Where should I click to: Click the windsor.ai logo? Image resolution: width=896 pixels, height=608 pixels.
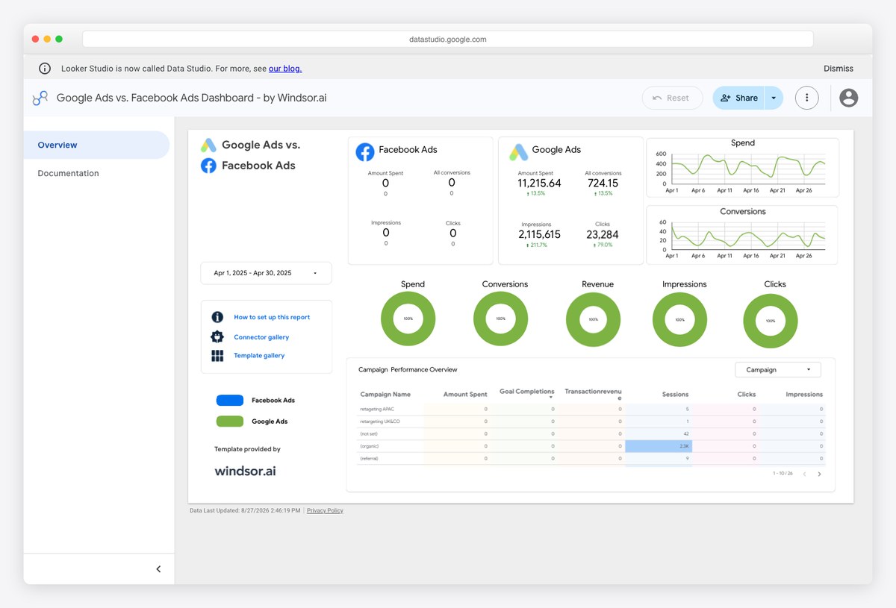point(245,471)
